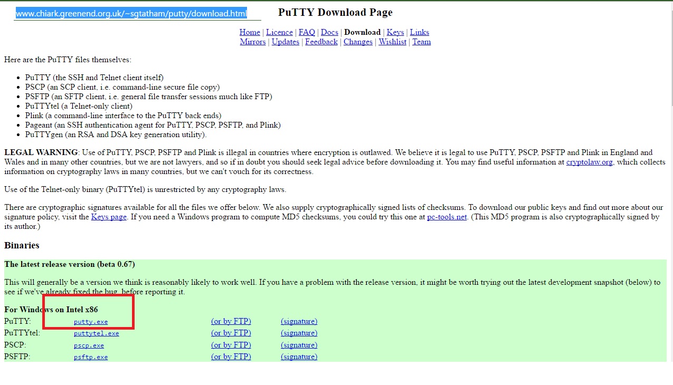Follow the pc-tools.net link
The height and width of the screenshot is (385, 673).
(x=447, y=217)
